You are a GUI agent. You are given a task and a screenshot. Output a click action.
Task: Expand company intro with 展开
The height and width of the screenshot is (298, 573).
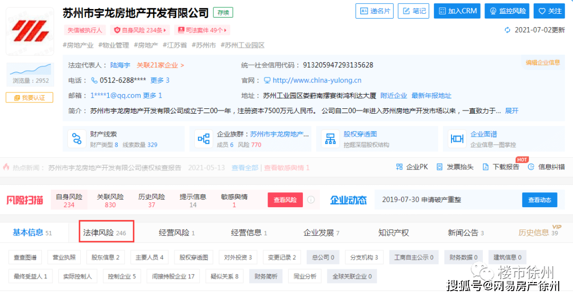tap(511, 111)
